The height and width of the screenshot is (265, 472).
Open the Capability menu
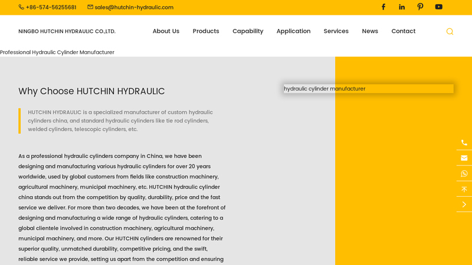pos(248,31)
